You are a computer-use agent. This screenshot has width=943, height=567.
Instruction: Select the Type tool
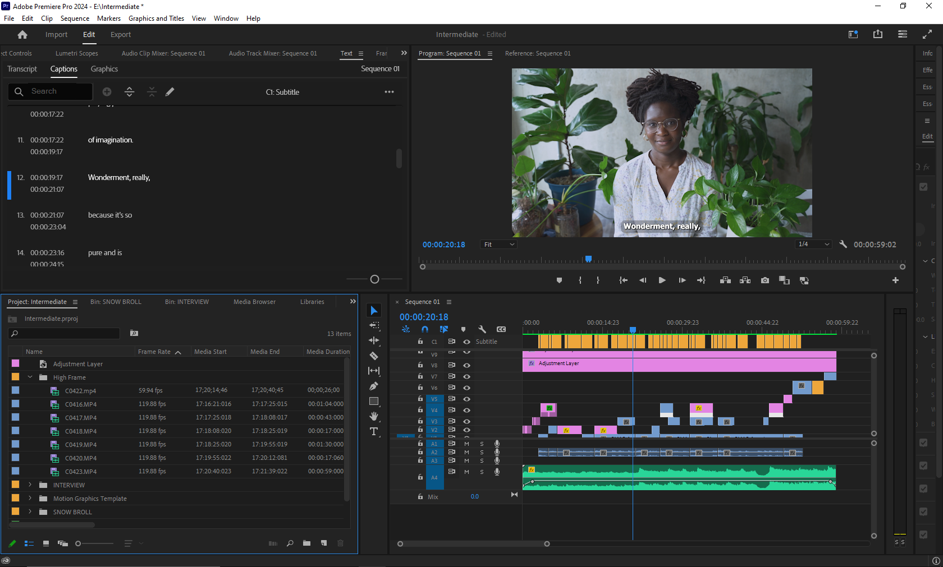point(374,431)
